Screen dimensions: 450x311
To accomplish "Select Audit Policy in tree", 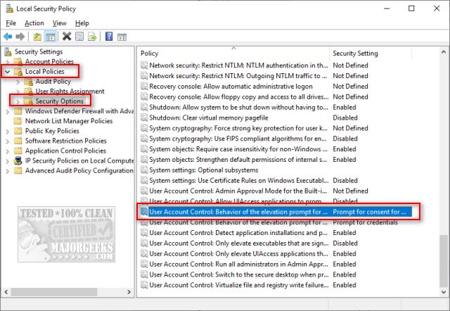I will [53, 81].
